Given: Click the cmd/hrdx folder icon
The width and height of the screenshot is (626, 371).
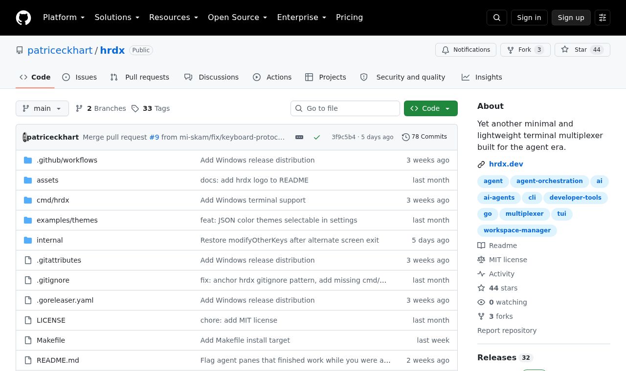Looking at the screenshot, I should (28, 200).
